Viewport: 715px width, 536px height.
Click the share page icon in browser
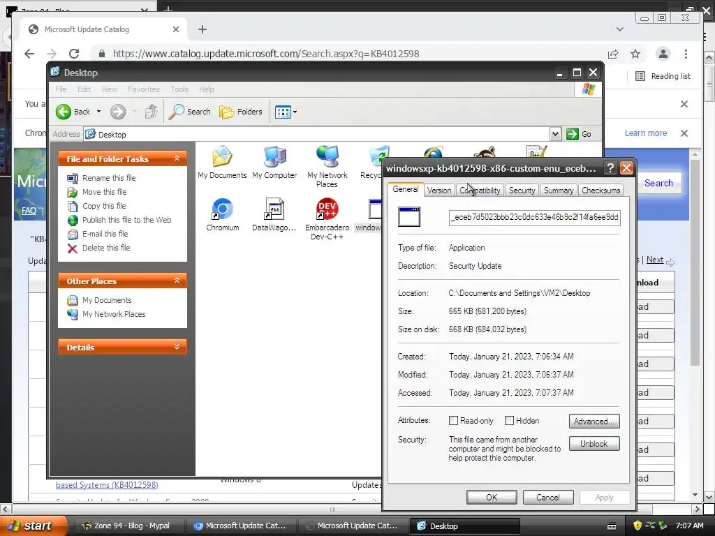point(613,54)
